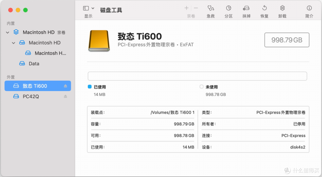
Task: Eject the 致态 Ti600 disk
Action: [x=65, y=86]
